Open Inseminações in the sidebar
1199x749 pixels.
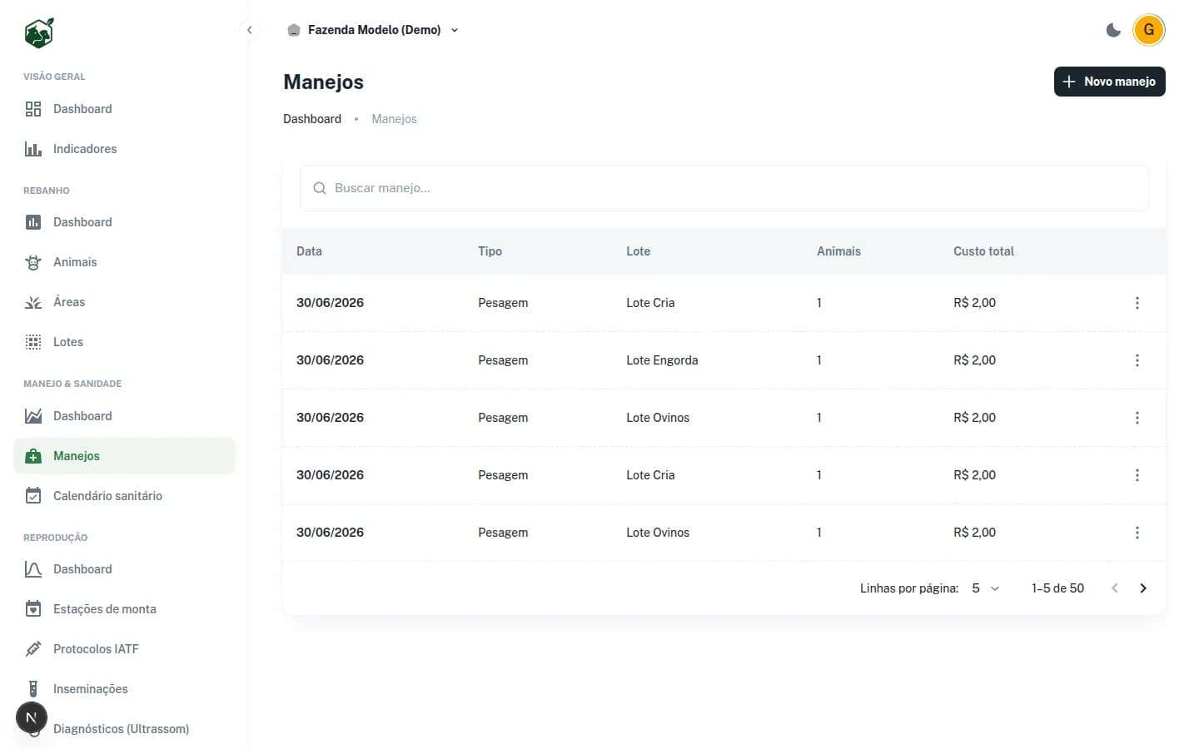[x=125, y=689]
